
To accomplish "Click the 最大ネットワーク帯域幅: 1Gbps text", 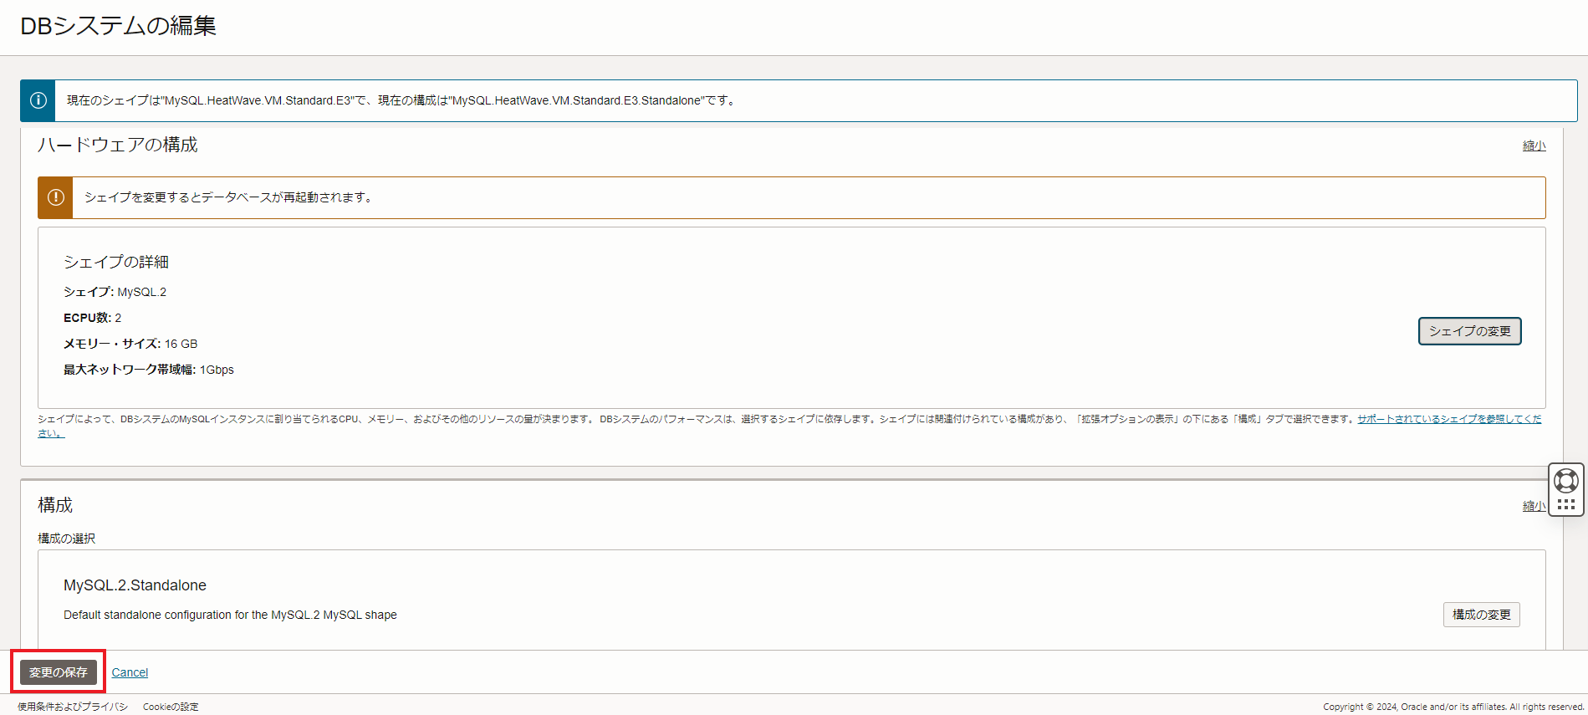I will coord(149,370).
